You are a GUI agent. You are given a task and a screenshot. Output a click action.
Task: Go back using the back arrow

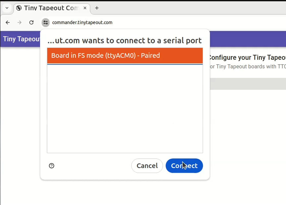point(8,22)
